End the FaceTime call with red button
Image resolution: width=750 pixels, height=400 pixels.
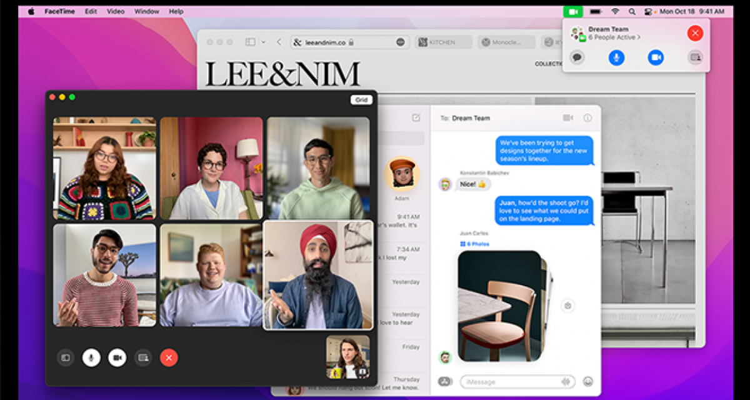pos(169,357)
